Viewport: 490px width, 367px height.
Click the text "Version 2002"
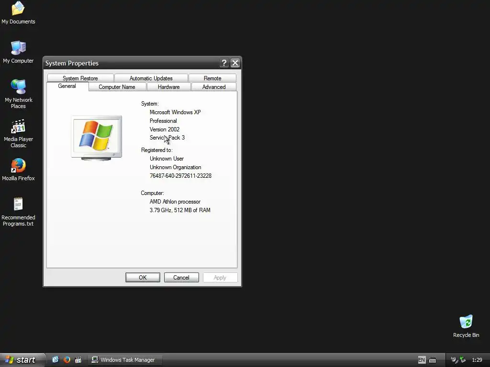click(x=165, y=129)
